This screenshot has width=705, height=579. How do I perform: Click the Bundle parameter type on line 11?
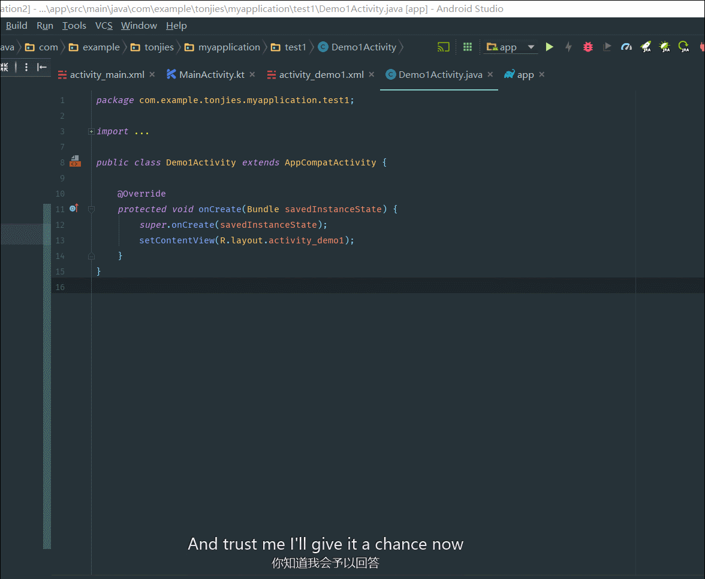pyautogui.click(x=263, y=209)
